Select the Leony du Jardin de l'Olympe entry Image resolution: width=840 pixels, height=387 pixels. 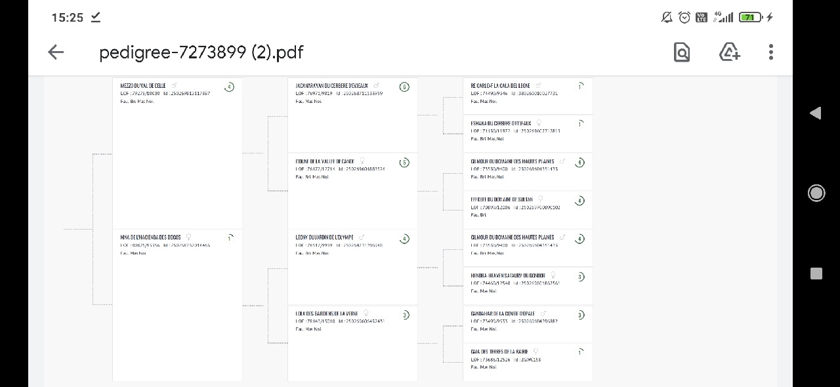pos(352,267)
